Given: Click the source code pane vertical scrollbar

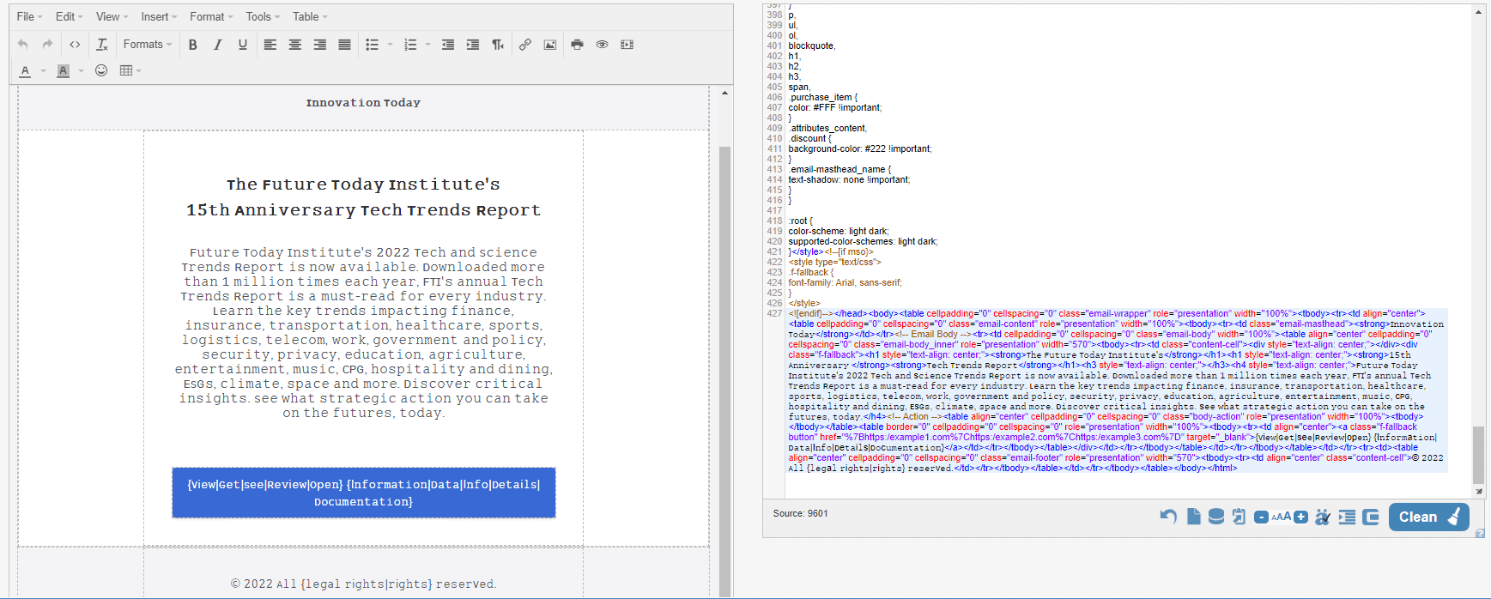Looking at the screenshot, I should point(1478,455).
